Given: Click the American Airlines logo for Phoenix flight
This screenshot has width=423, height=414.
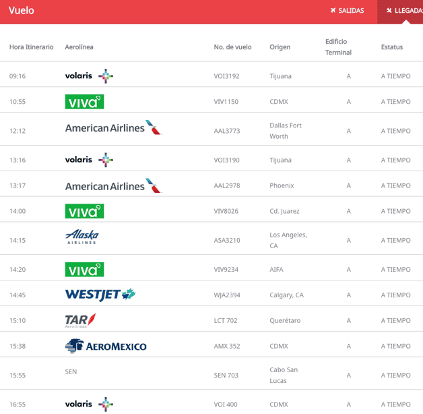Looking at the screenshot, I should coord(113,185).
